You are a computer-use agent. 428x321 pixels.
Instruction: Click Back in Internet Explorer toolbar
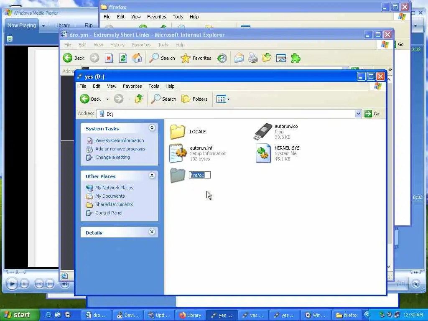point(74,58)
